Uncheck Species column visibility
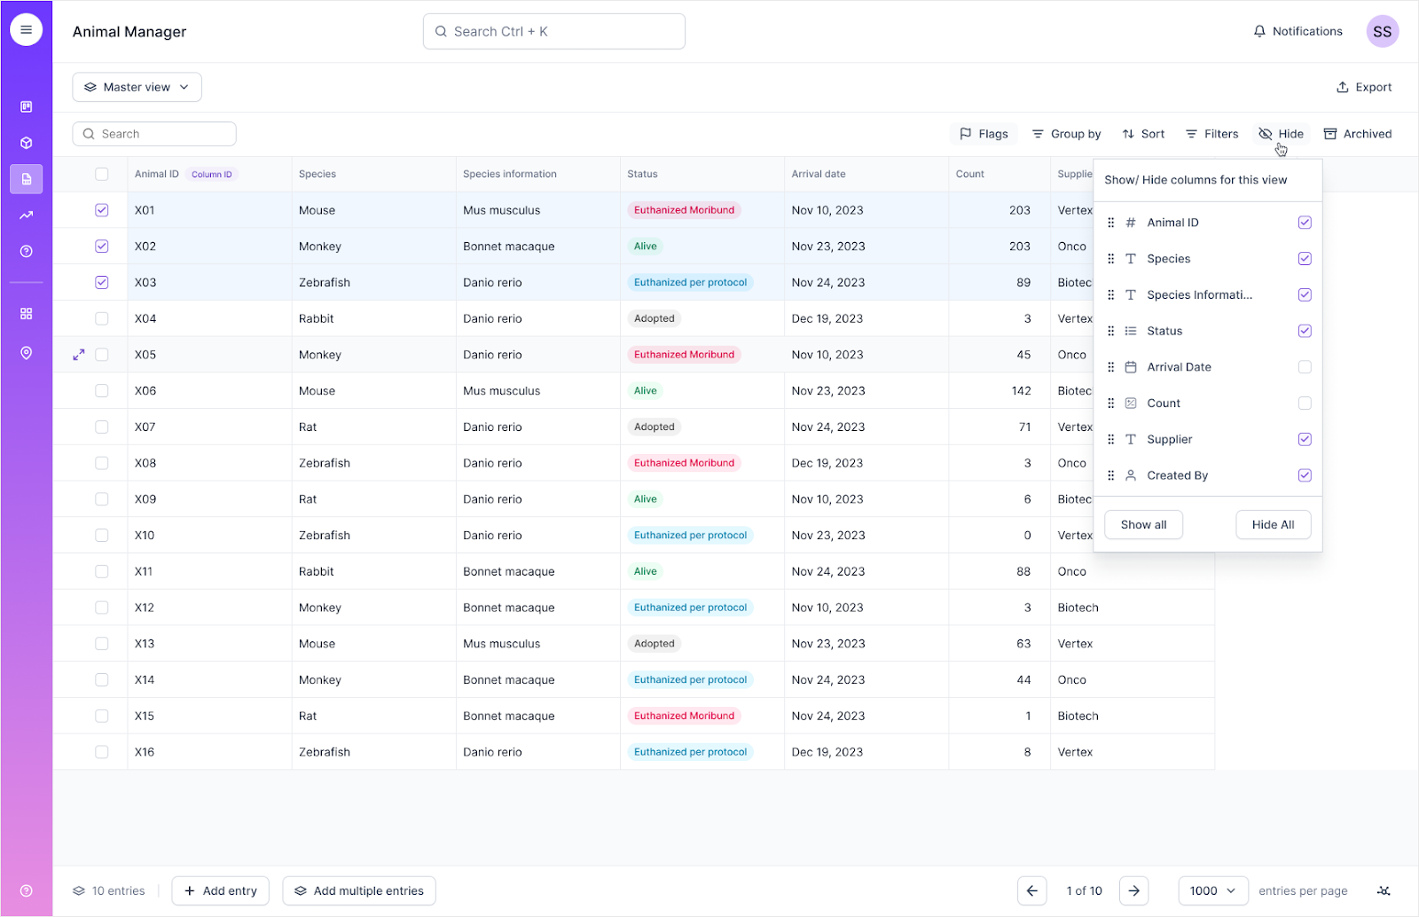 1305,259
